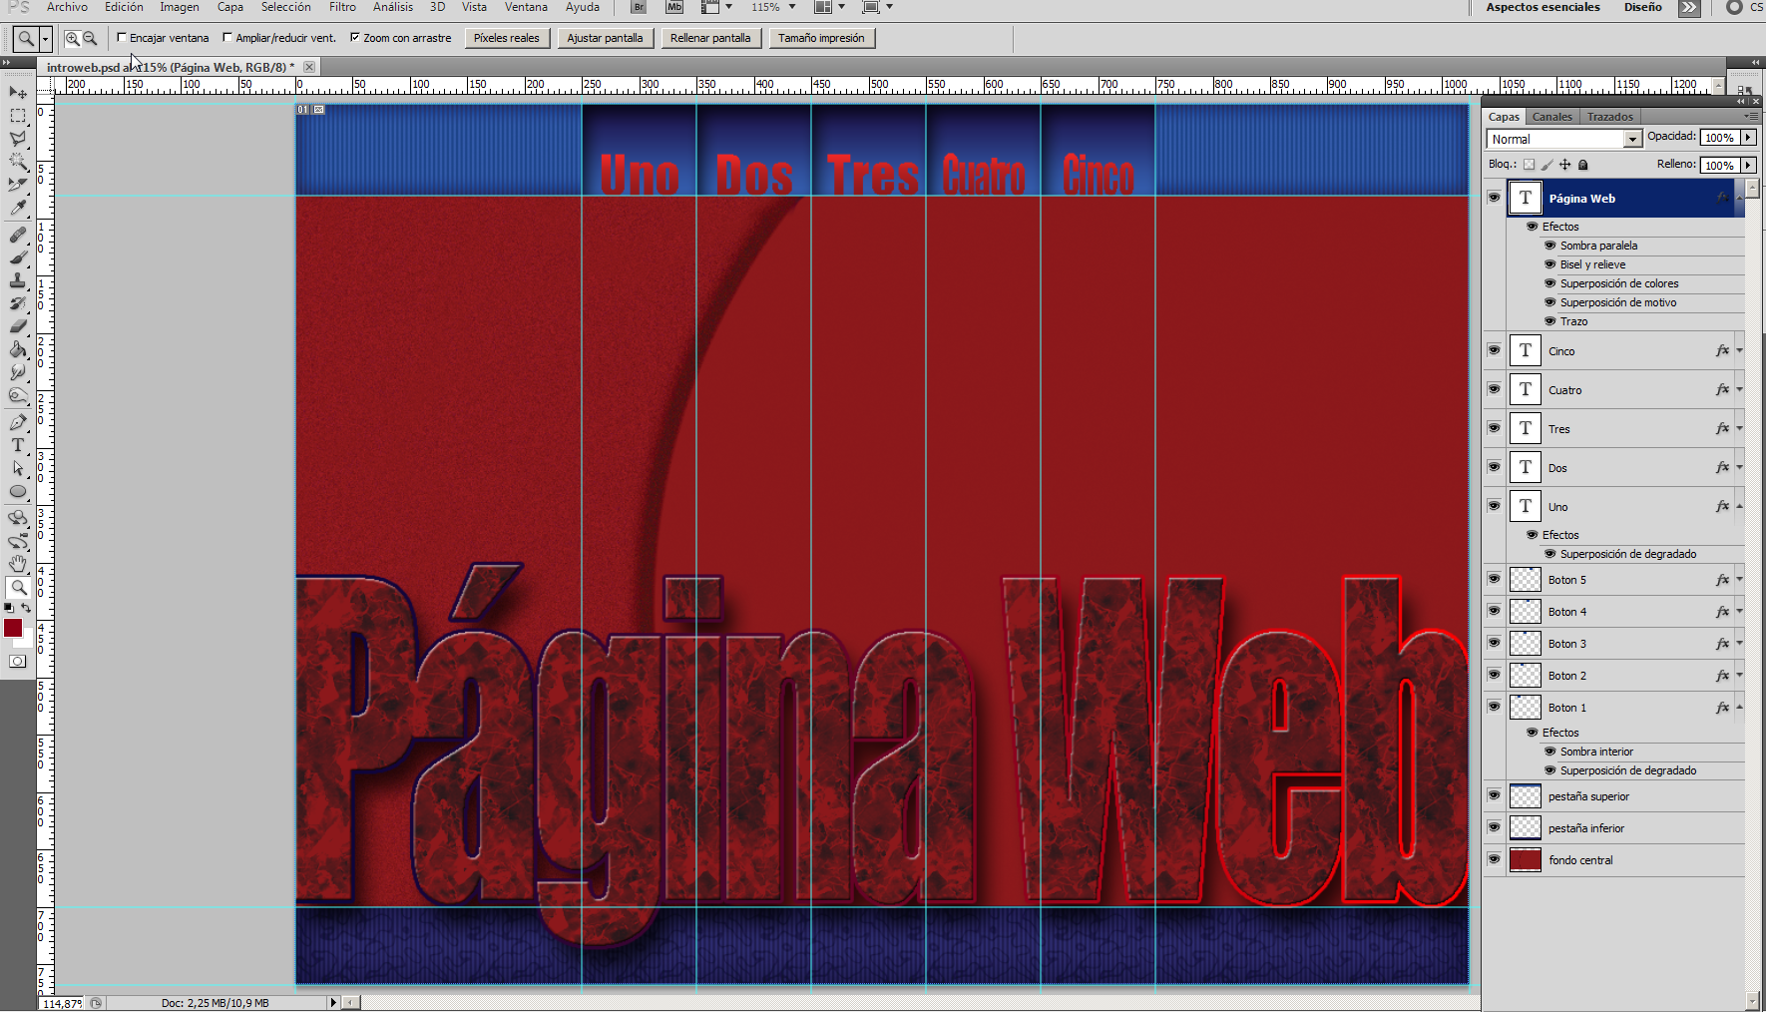
Task: Open the Filtro menu
Action: 342,7
